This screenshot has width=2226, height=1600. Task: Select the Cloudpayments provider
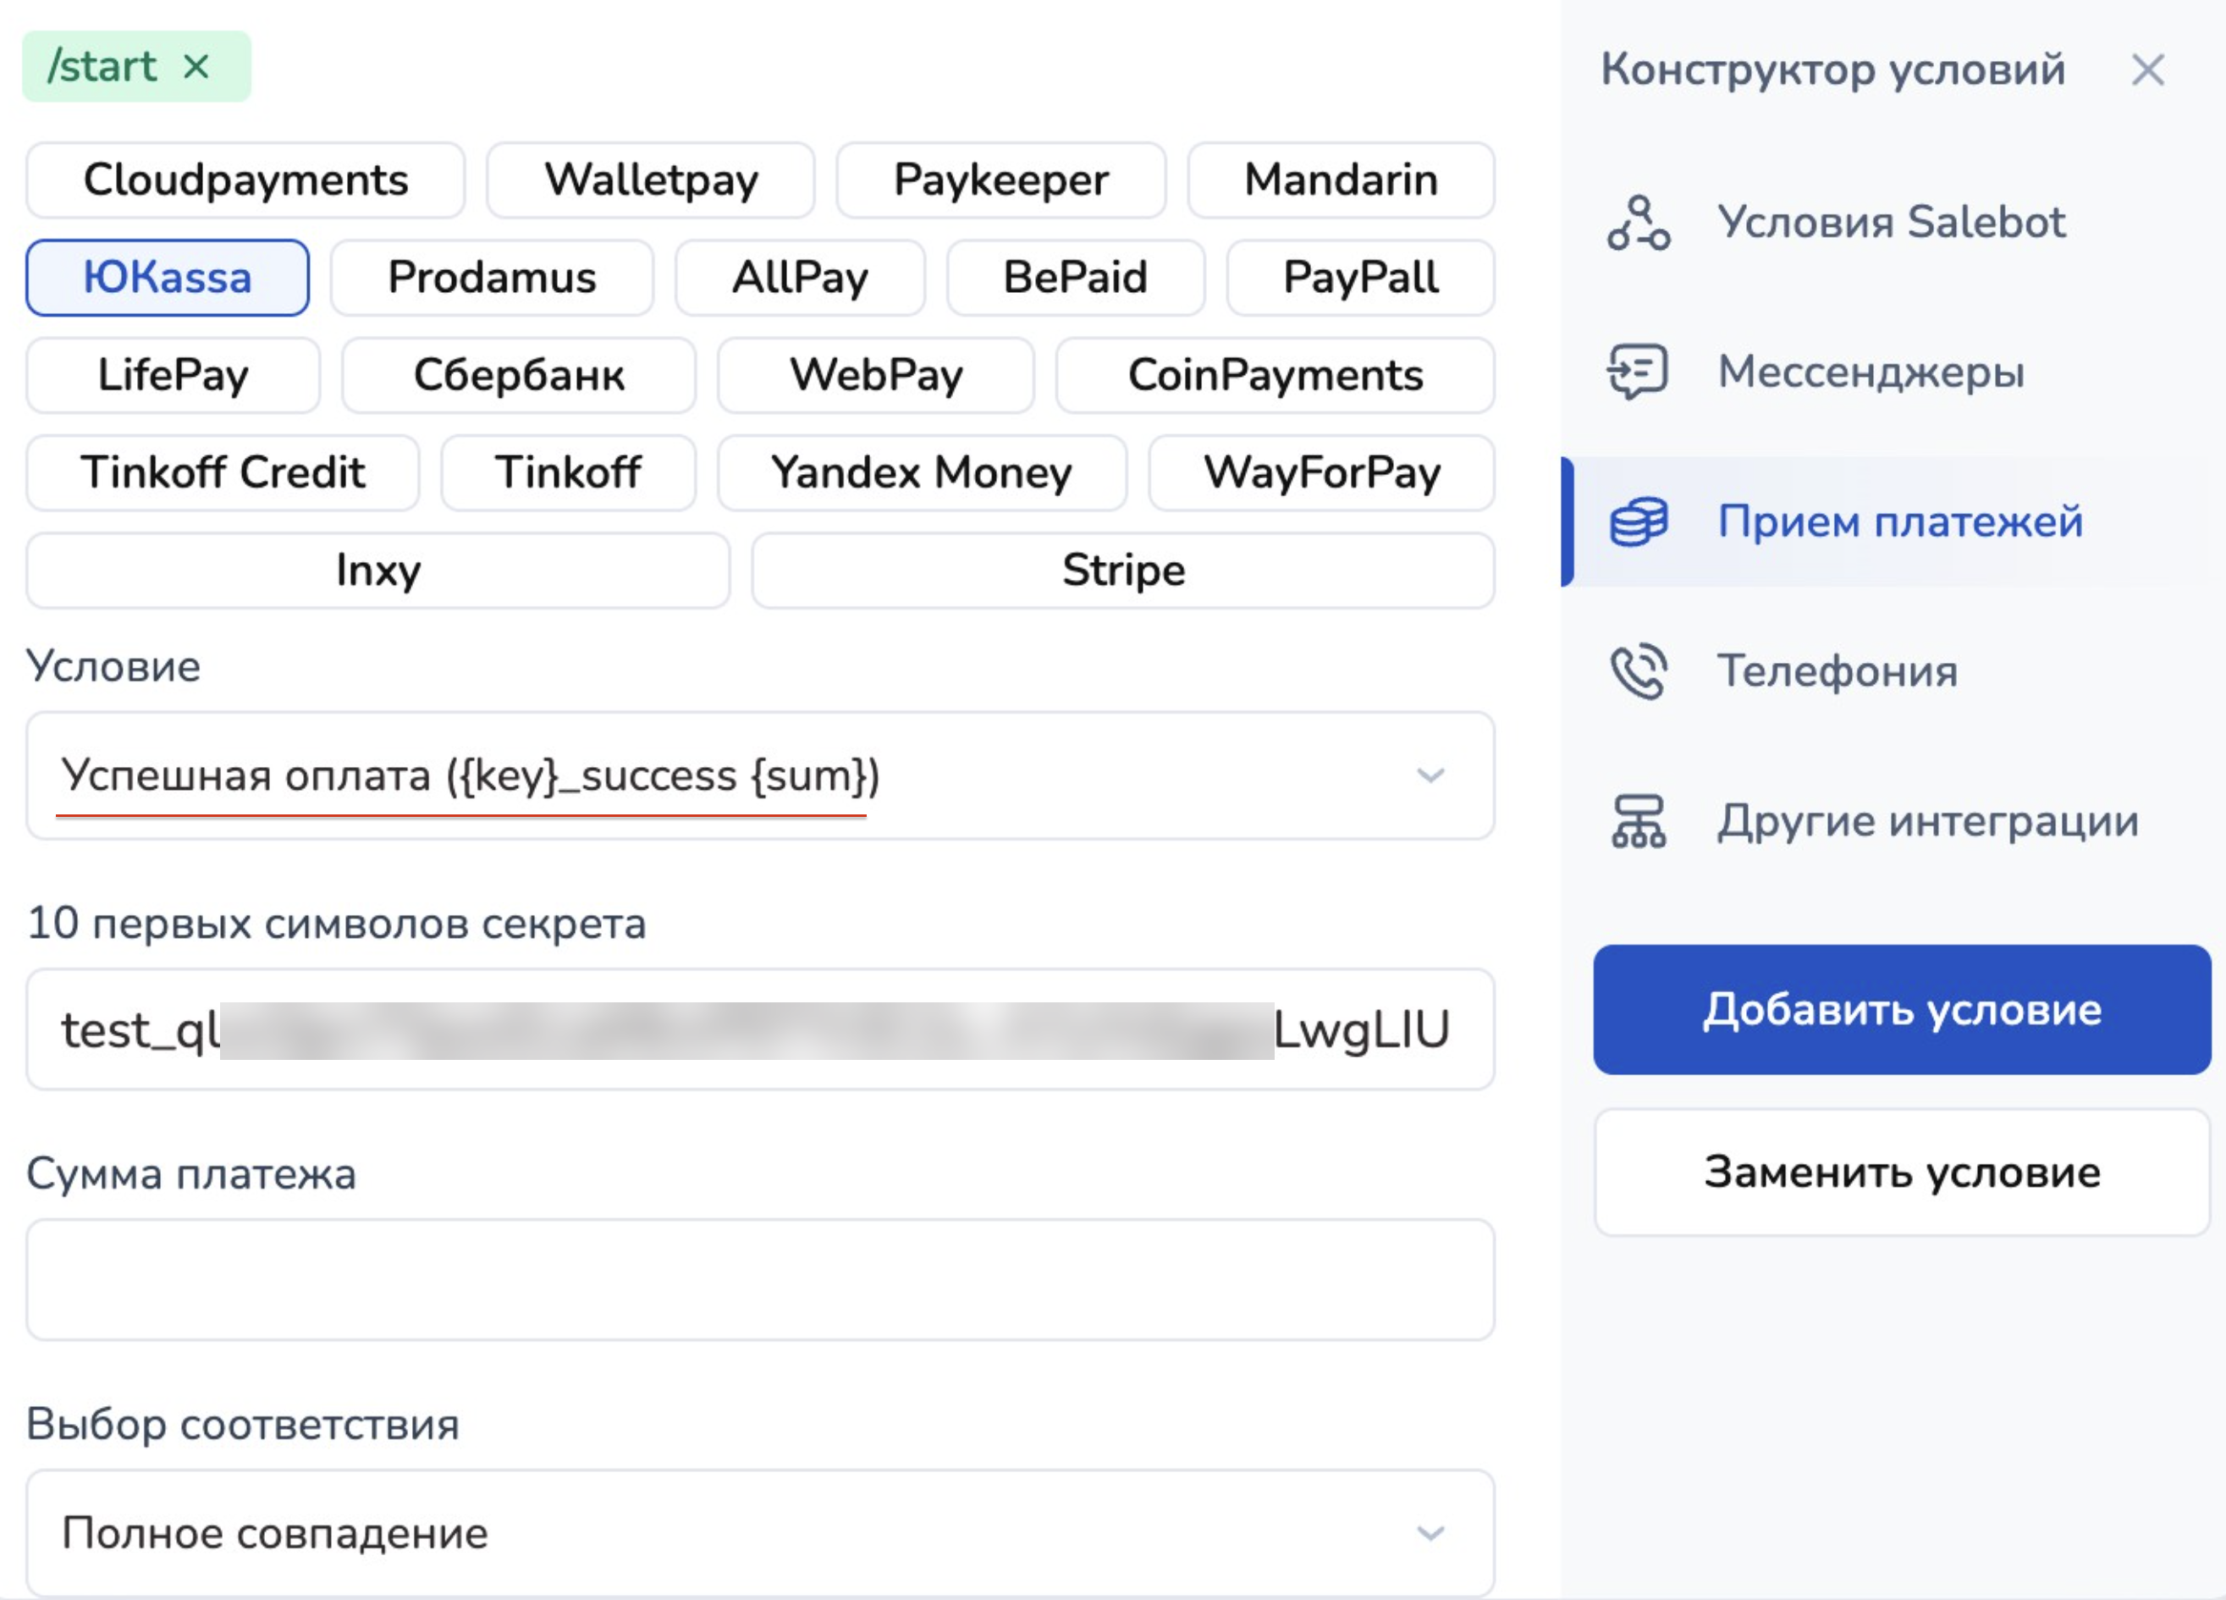click(245, 180)
